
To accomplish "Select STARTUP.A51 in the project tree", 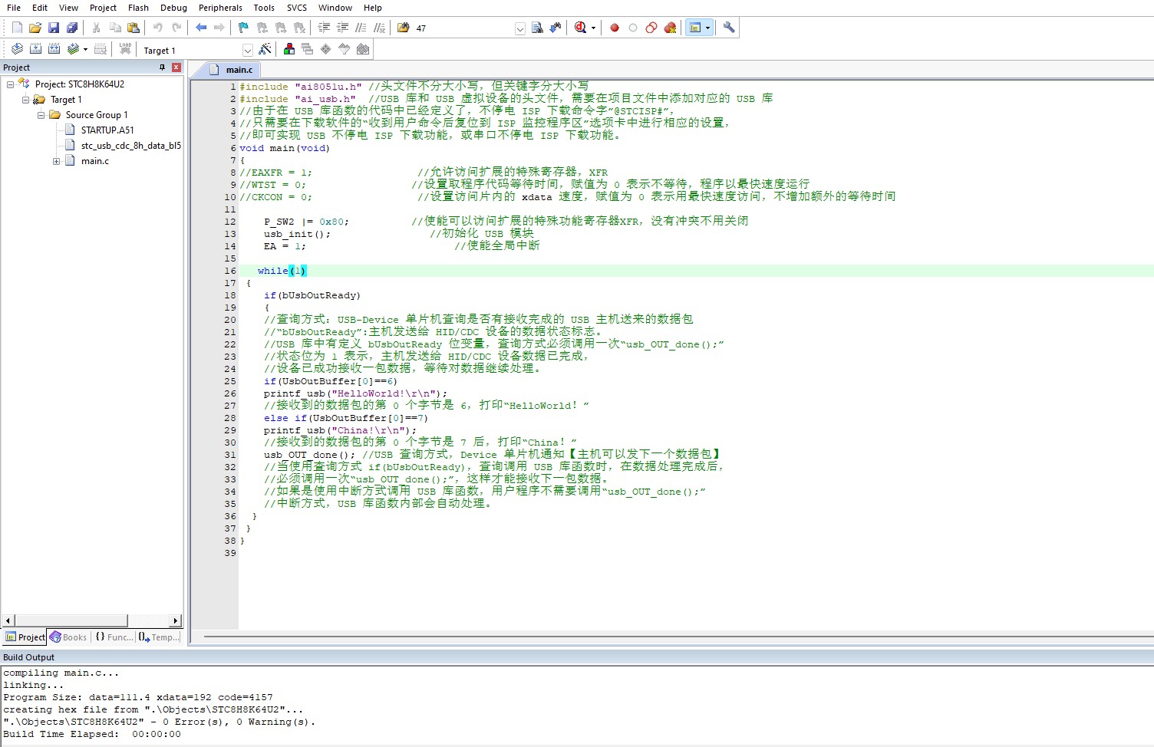I will pyautogui.click(x=107, y=130).
